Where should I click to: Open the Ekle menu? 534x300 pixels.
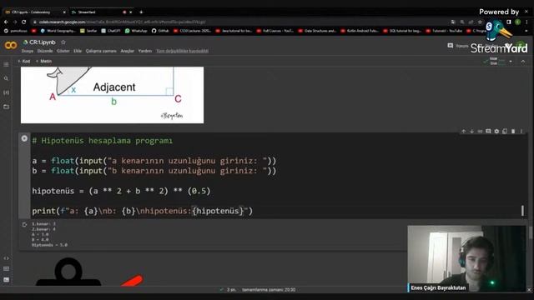pyautogui.click(x=78, y=51)
